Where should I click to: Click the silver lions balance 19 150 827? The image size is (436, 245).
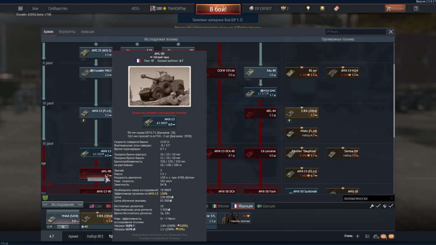tap(260, 9)
